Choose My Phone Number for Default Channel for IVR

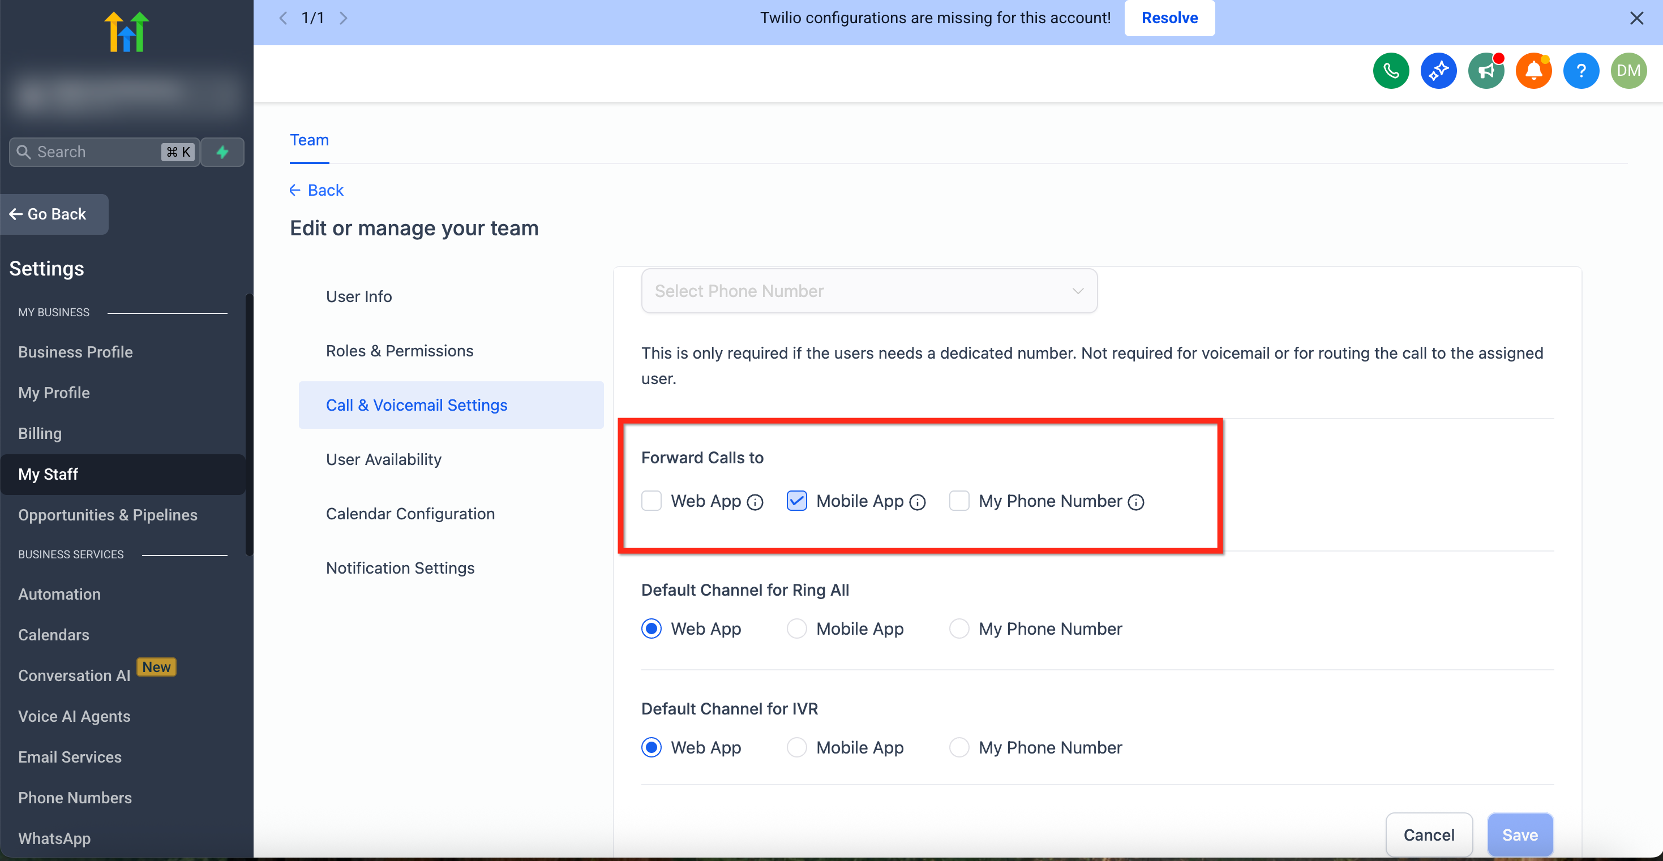(959, 747)
